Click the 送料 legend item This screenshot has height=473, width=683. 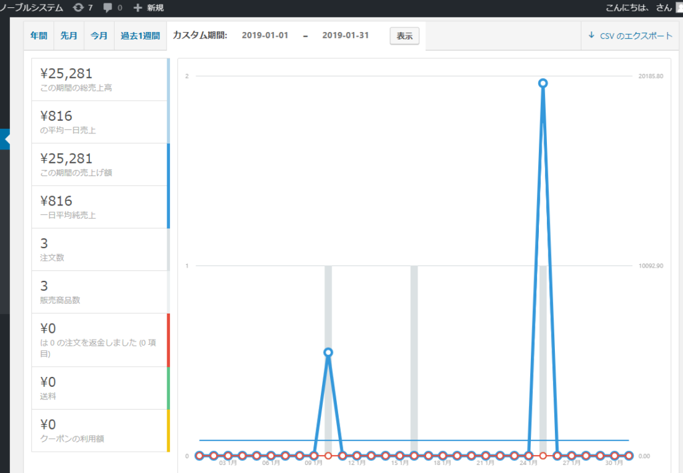click(99, 388)
